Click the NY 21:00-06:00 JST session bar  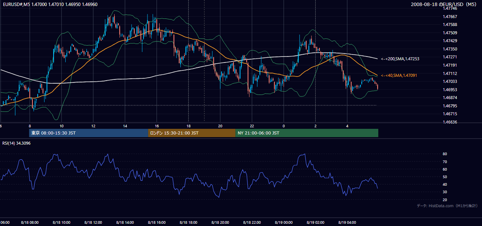[307, 133]
